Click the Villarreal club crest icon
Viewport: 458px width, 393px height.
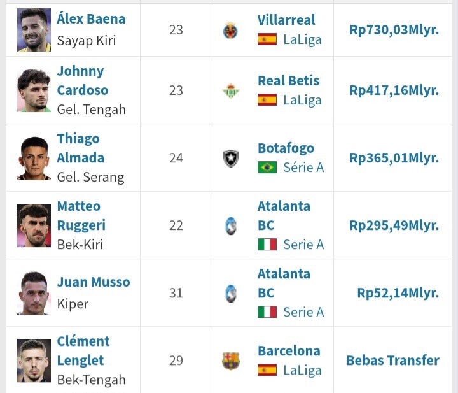coord(230,31)
